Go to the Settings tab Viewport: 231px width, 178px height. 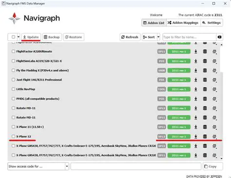[x=212, y=23]
